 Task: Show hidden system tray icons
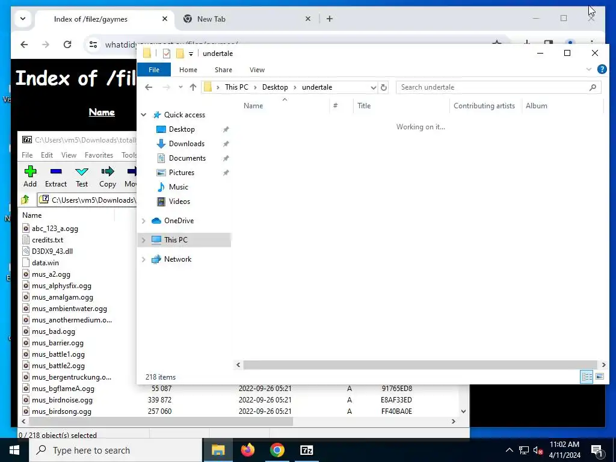(509, 450)
